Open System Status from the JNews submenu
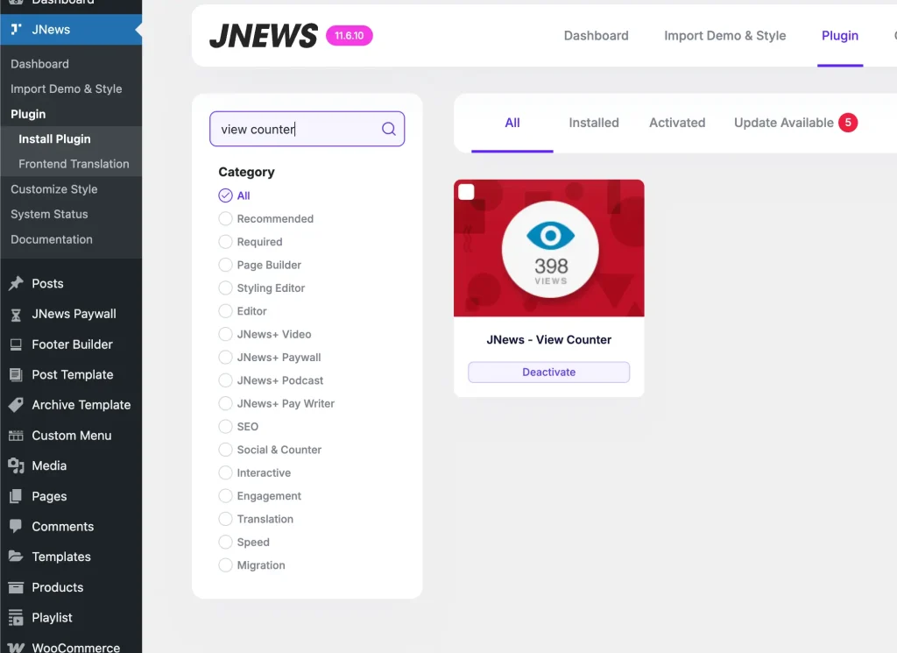The height and width of the screenshot is (653, 897). pyautogui.click(x=49, y=214)
